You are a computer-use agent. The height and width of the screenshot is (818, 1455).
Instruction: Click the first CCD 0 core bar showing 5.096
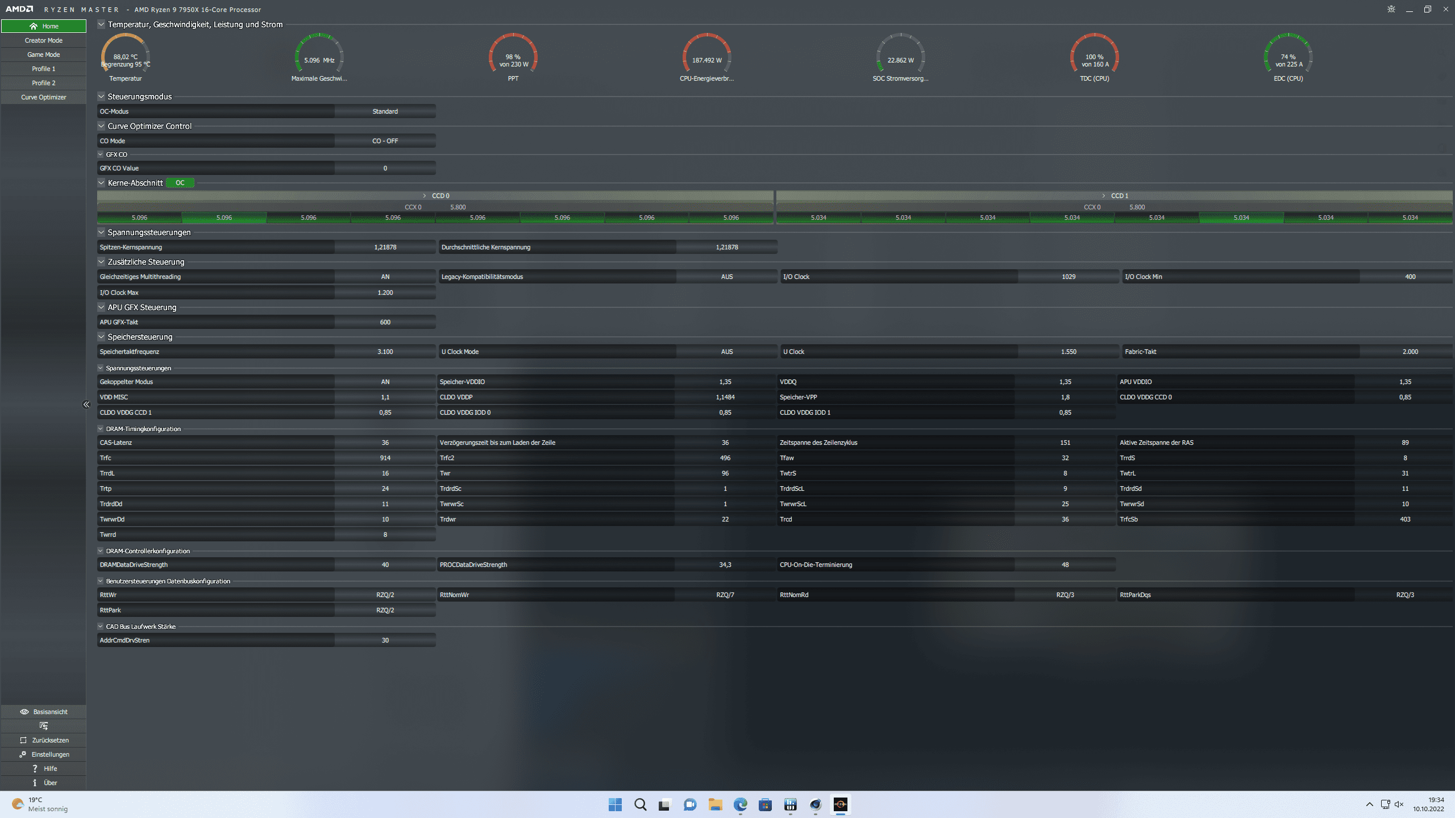point(139,218)
